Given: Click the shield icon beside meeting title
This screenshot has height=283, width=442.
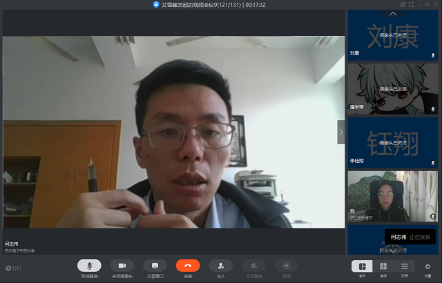Looking at the screenshot, I should point(156,4).
